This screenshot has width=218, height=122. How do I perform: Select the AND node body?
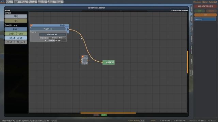click(x=85, y=61)
